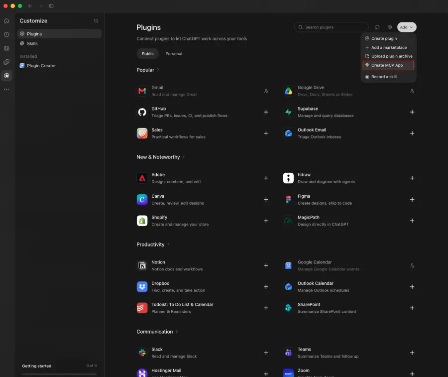Click the Search plugins field
This screenshot has height=377, width=448.
[x=331, y=27]
